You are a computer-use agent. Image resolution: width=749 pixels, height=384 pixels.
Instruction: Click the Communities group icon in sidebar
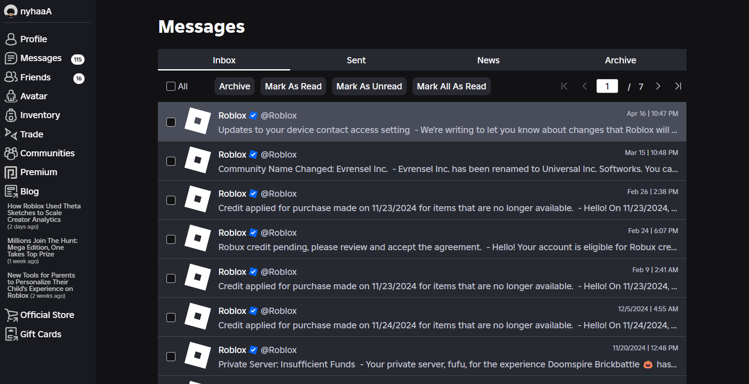click(x=11, y=153)
